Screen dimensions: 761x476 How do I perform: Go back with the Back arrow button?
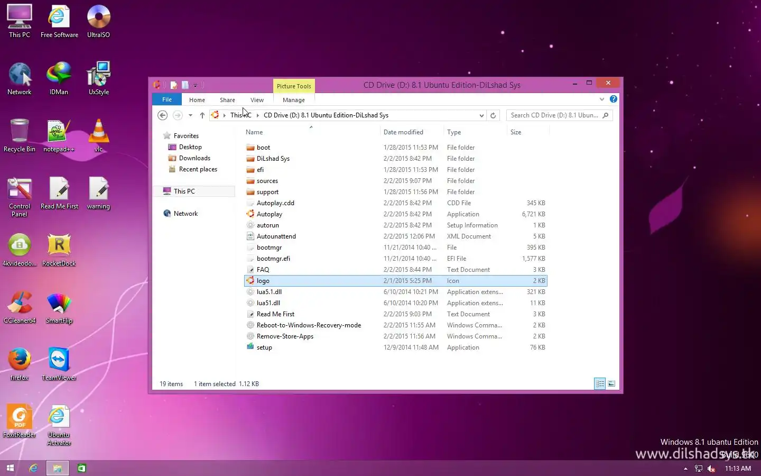[x=163, y=115]
